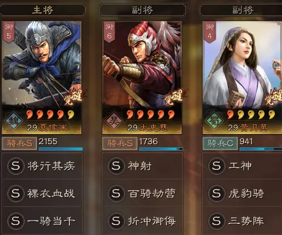Click the 骑兵S troop tag under 夏侯渊

pos(19,143)
